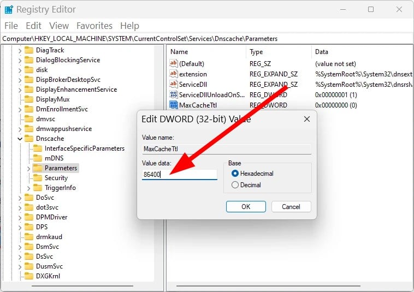Click the string icon of ServiceDll value

174,84
